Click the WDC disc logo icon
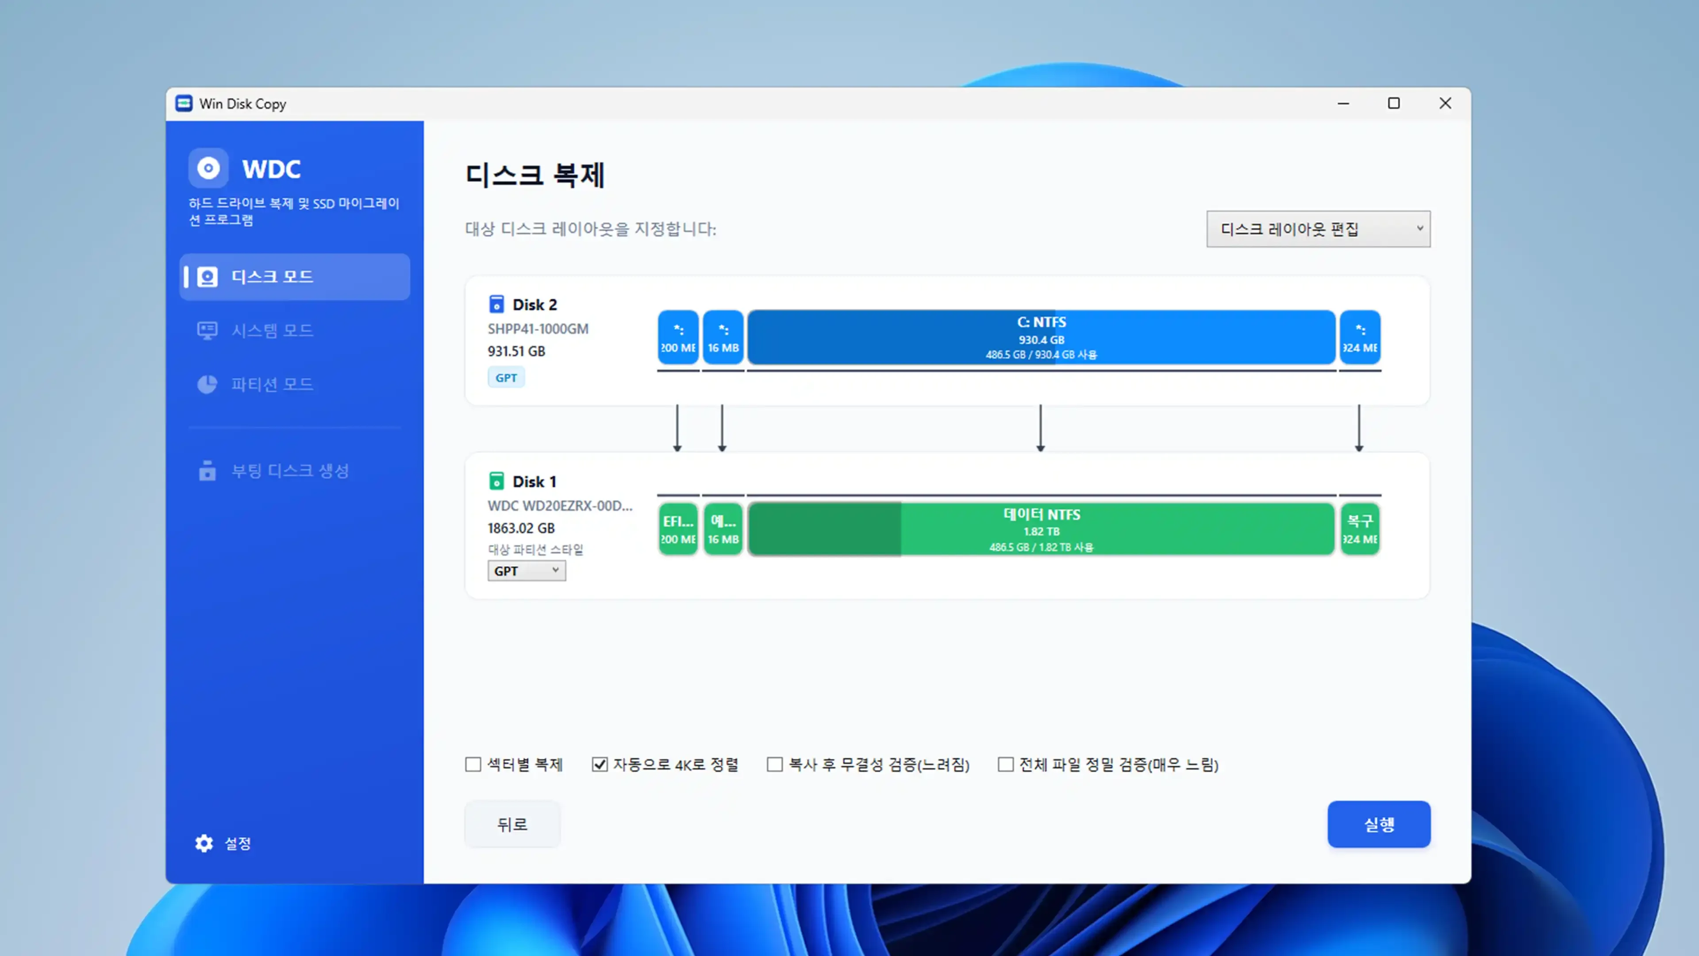The height and width of the screenshot is (956, 1699). point(208,168)
